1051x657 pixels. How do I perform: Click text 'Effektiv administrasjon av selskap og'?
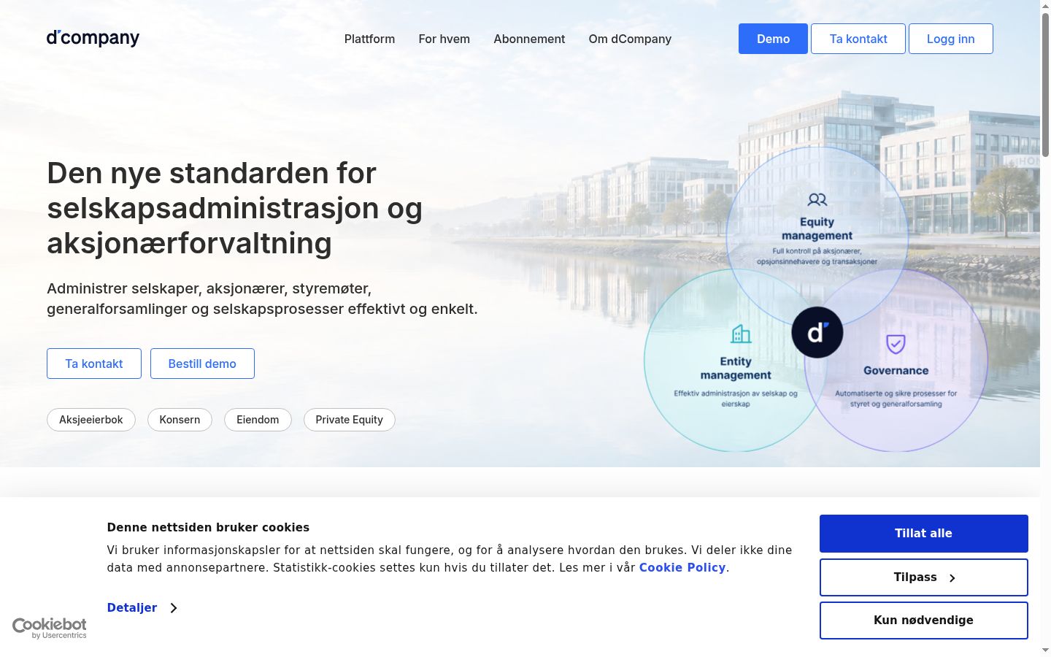click(x=736, y=393)
